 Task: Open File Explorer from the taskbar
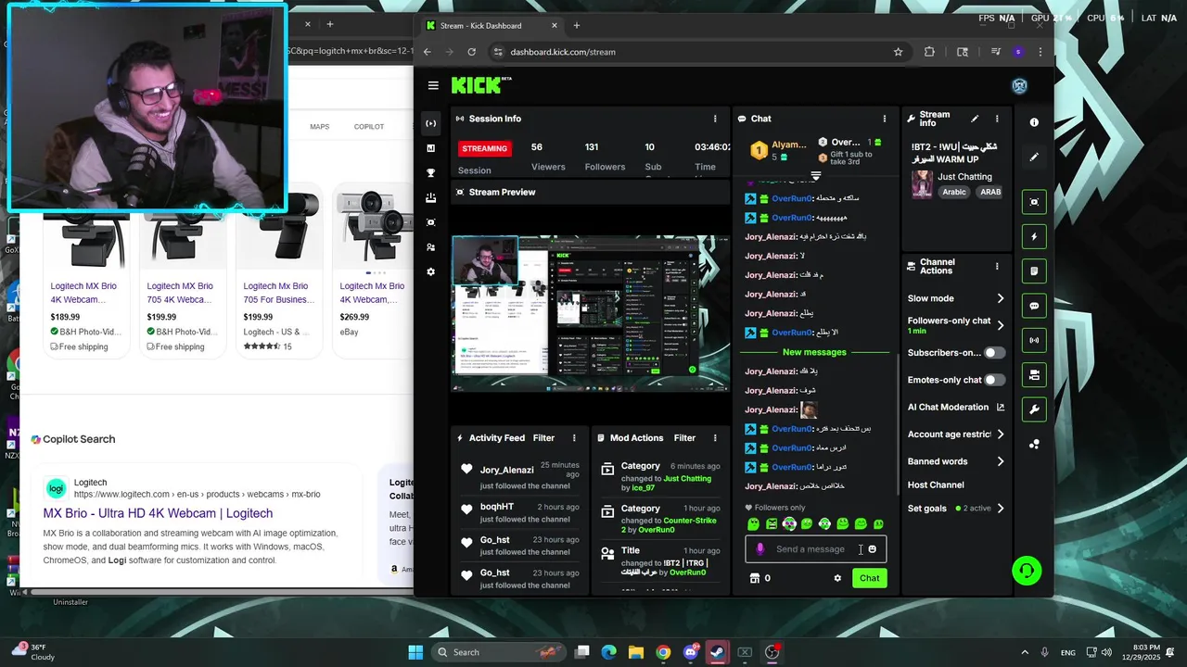click(x=636, y=652)
